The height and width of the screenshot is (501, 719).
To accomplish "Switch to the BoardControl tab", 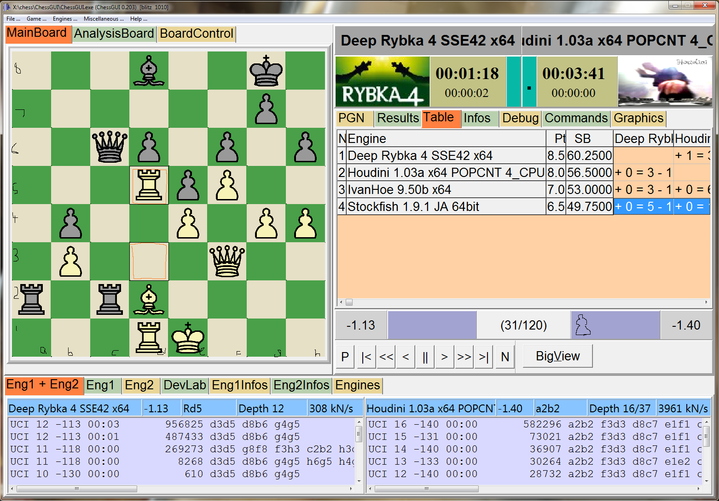I will 197,34.
